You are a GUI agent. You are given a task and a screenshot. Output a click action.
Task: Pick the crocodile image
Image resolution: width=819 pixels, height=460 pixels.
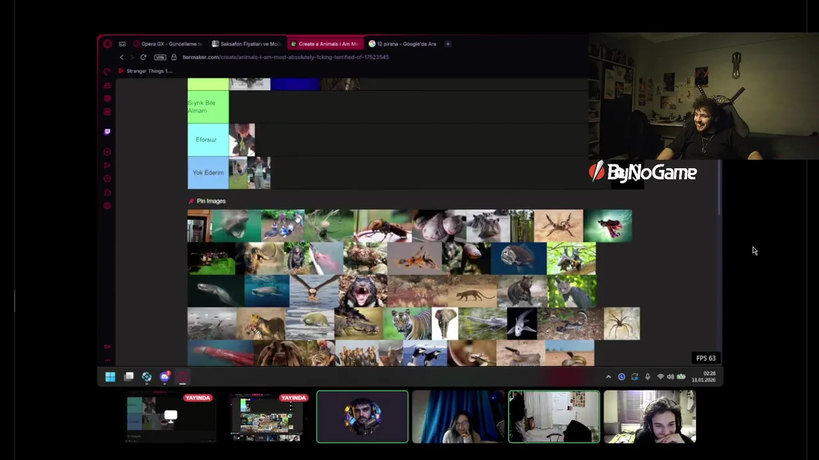point(358,323)
